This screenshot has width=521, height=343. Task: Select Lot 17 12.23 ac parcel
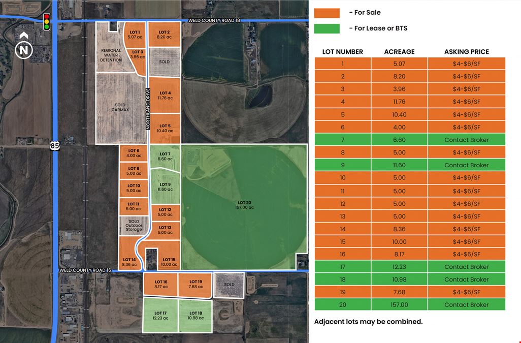pyautogui.click(x=160, y=316)
